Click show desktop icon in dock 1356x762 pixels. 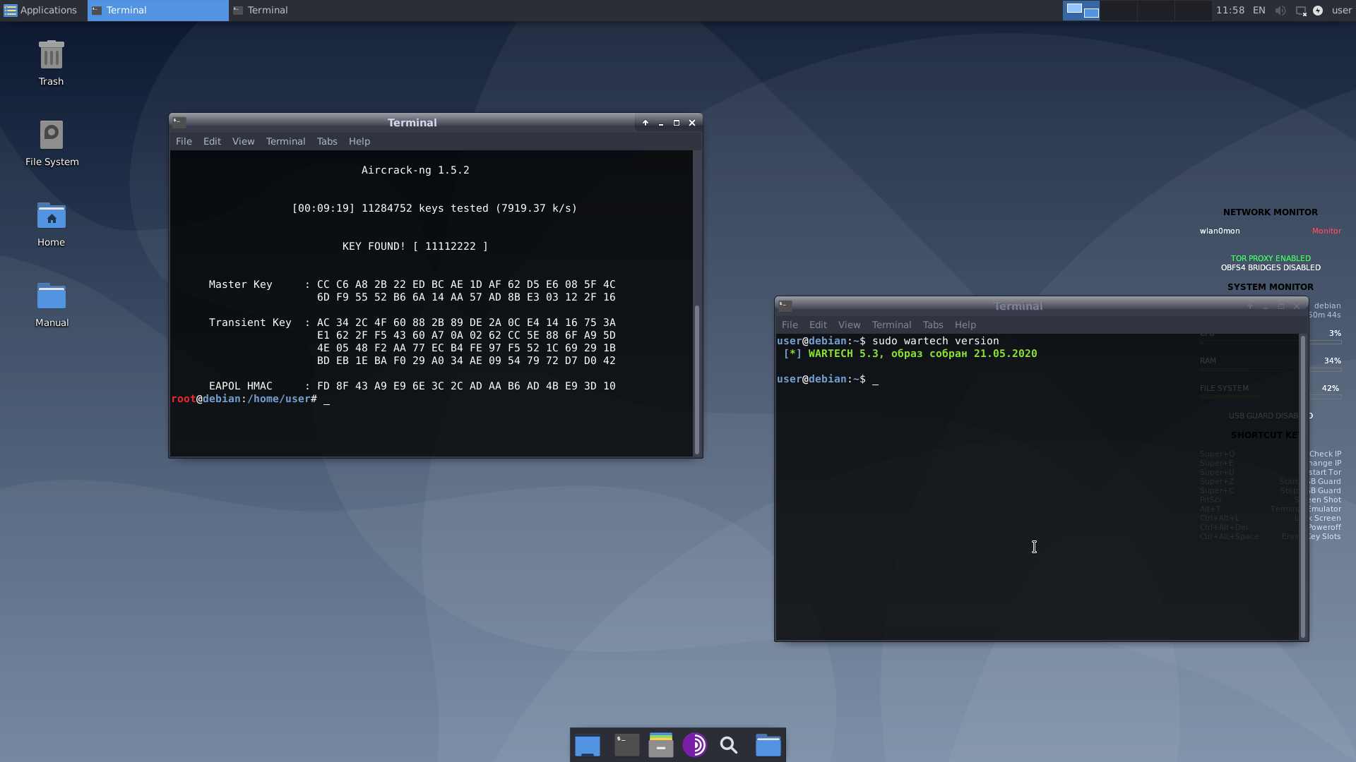tap(587, 745)
